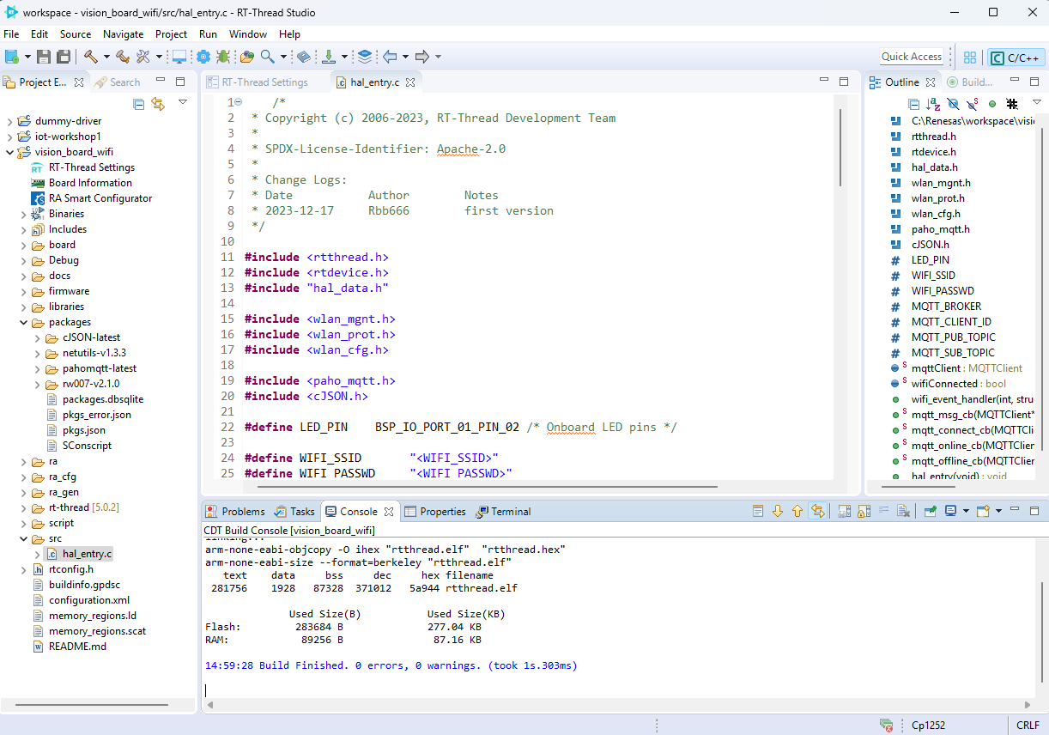Collapse the src folder in project tree

pyautogui.click(x=24, y=538)
